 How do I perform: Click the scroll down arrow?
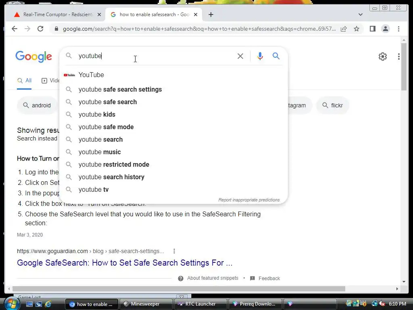coord(404,282)
